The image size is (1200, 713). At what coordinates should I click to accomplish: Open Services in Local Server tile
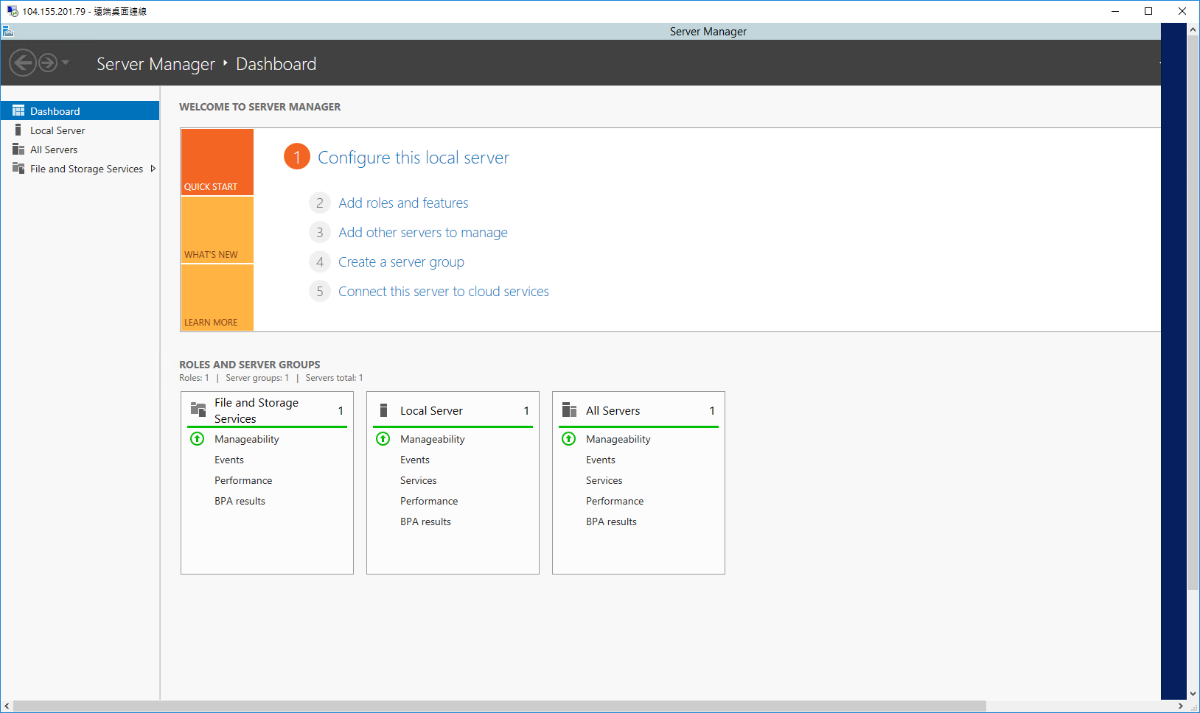click(418, 480)
